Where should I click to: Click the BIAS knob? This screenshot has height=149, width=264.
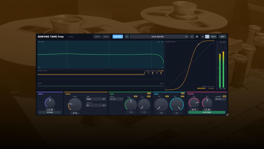[x=131, y=105]
